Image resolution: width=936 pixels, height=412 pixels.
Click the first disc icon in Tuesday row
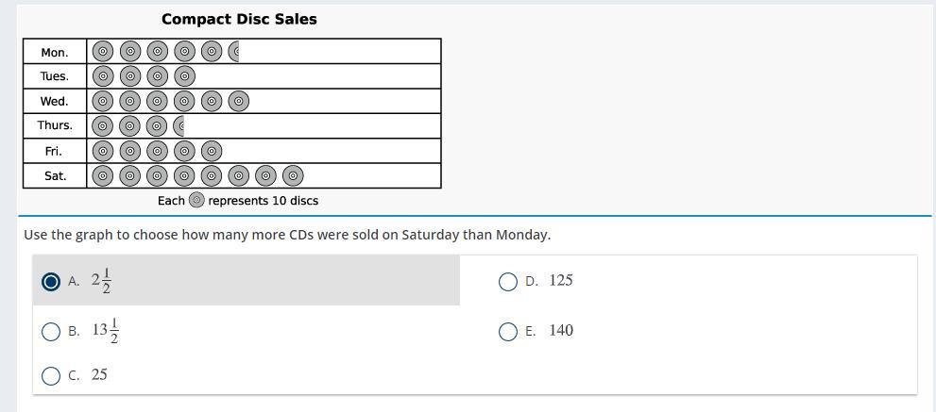coord(103,76)
